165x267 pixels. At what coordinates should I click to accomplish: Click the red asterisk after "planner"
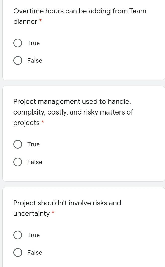(40, 21)
